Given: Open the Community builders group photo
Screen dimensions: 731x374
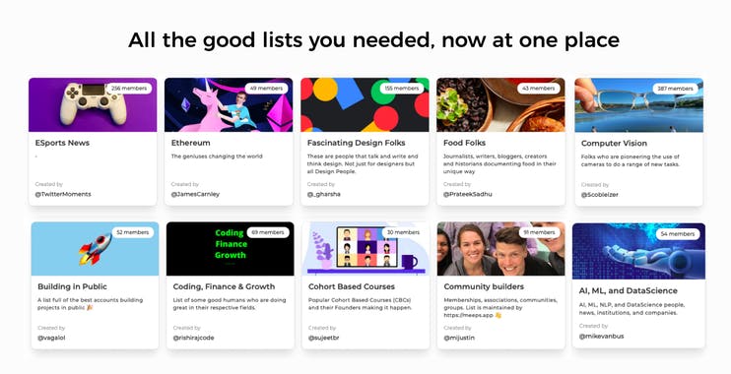Looking at the screenshot, I should click(x=500, y=249).
